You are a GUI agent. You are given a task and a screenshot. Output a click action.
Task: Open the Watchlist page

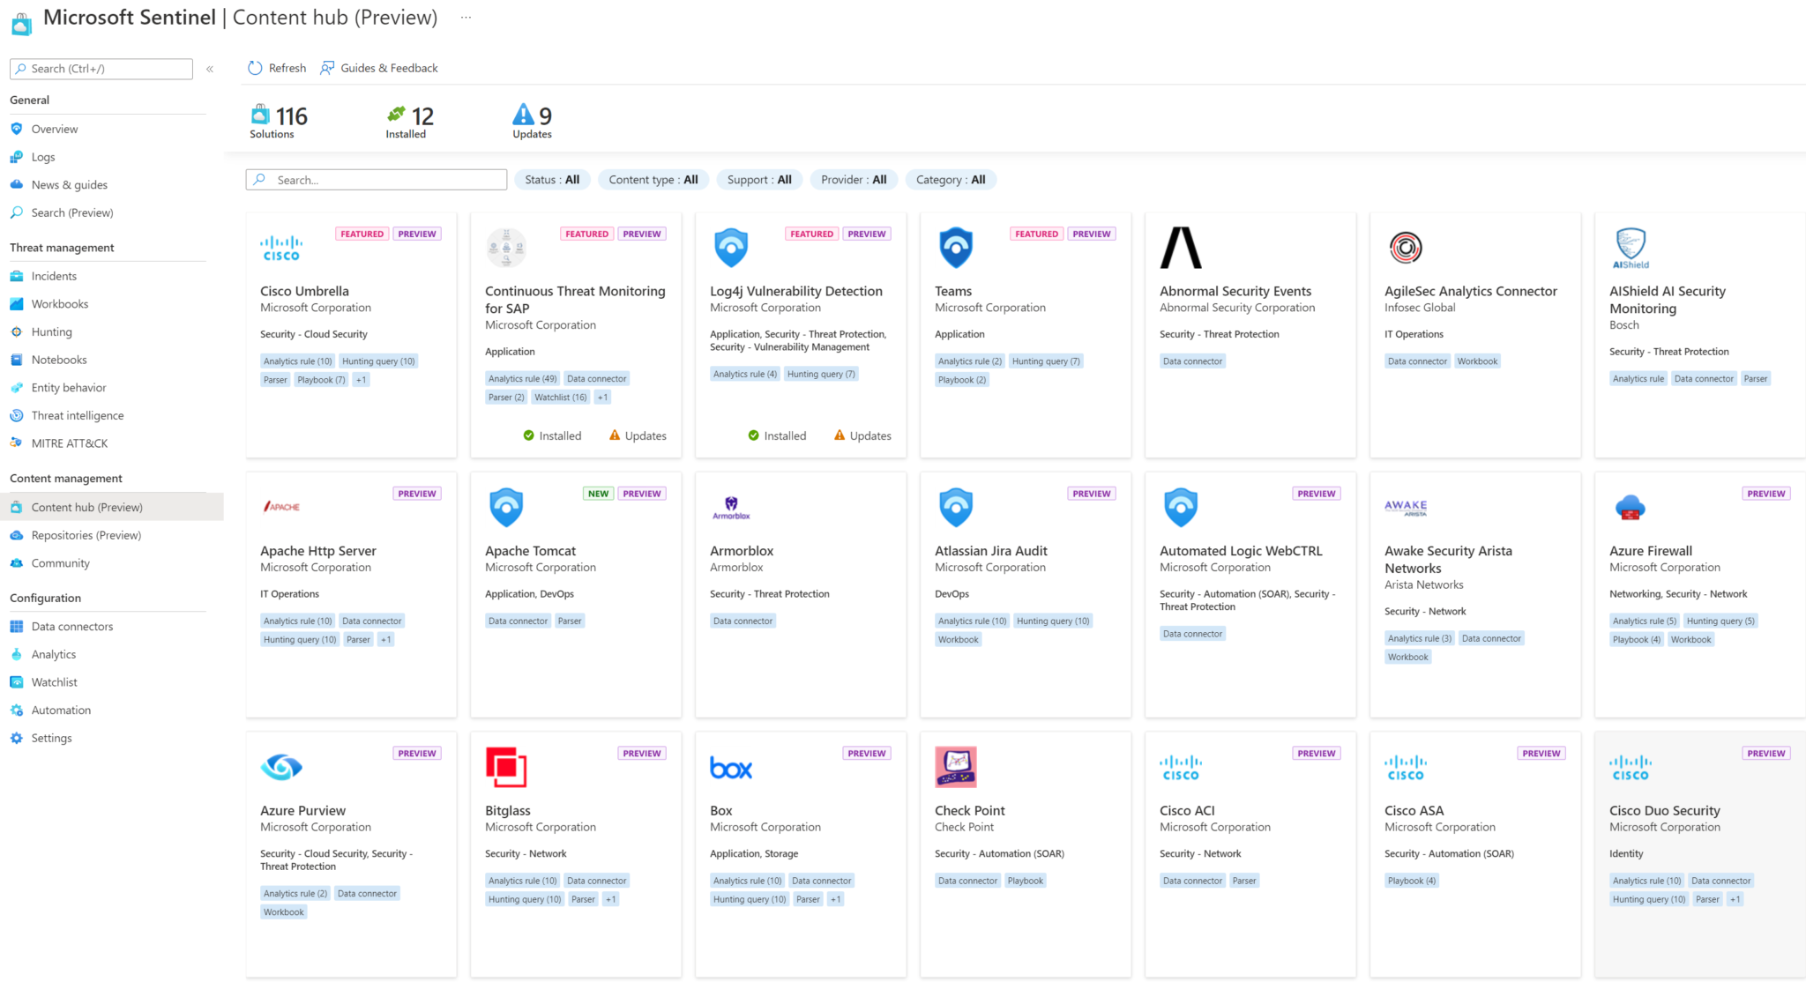pos(55,681)
